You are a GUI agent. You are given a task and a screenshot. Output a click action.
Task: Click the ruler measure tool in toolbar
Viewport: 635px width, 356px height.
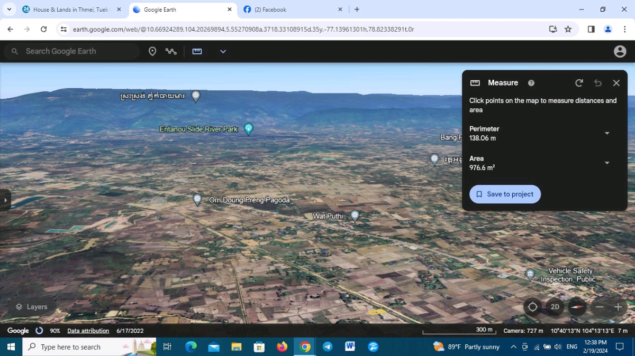(x=197, y=51)
